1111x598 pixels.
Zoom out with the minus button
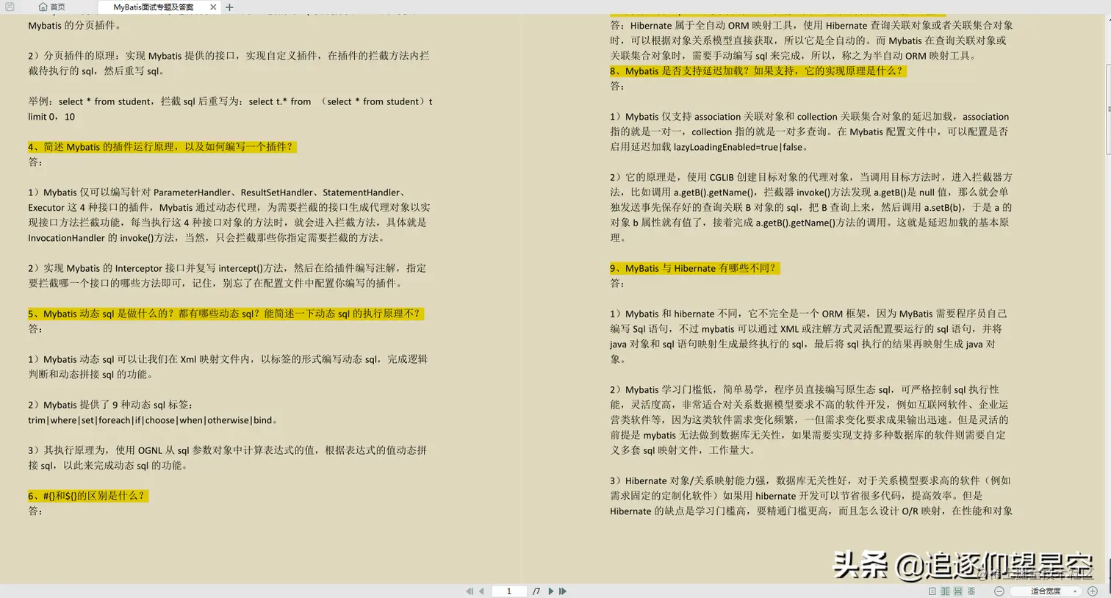click(999, 591)
